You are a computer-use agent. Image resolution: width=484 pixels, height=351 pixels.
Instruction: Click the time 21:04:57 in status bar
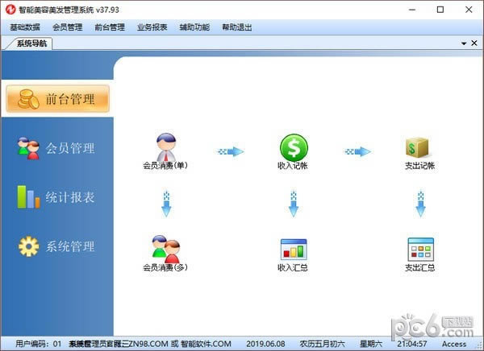tap(412, 344)
